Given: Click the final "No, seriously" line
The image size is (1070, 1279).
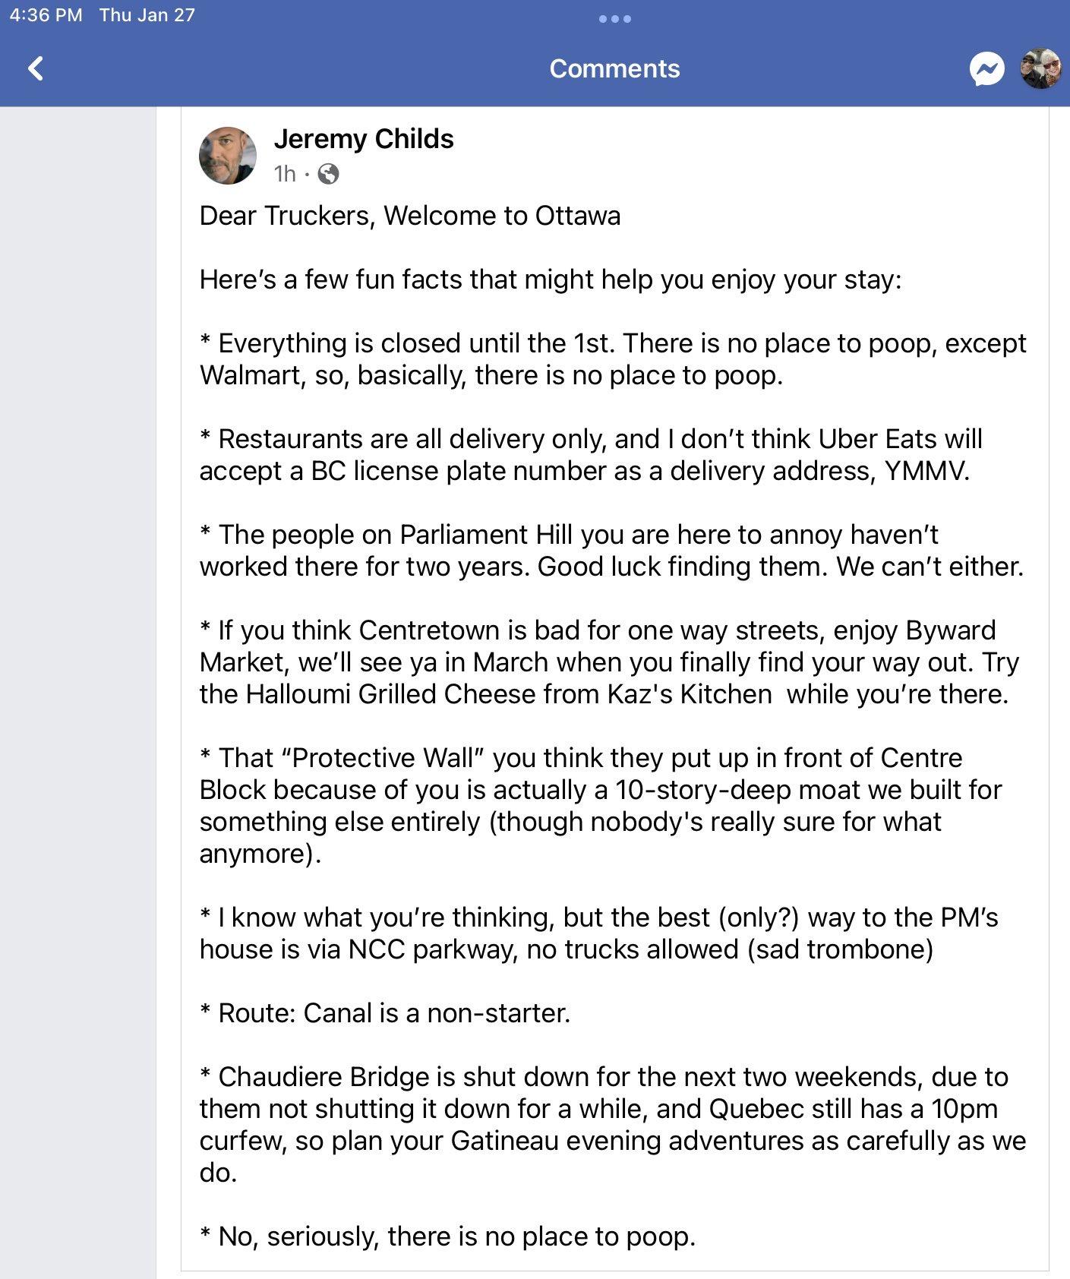Looking at the screenshot, I should point(448,1236).
